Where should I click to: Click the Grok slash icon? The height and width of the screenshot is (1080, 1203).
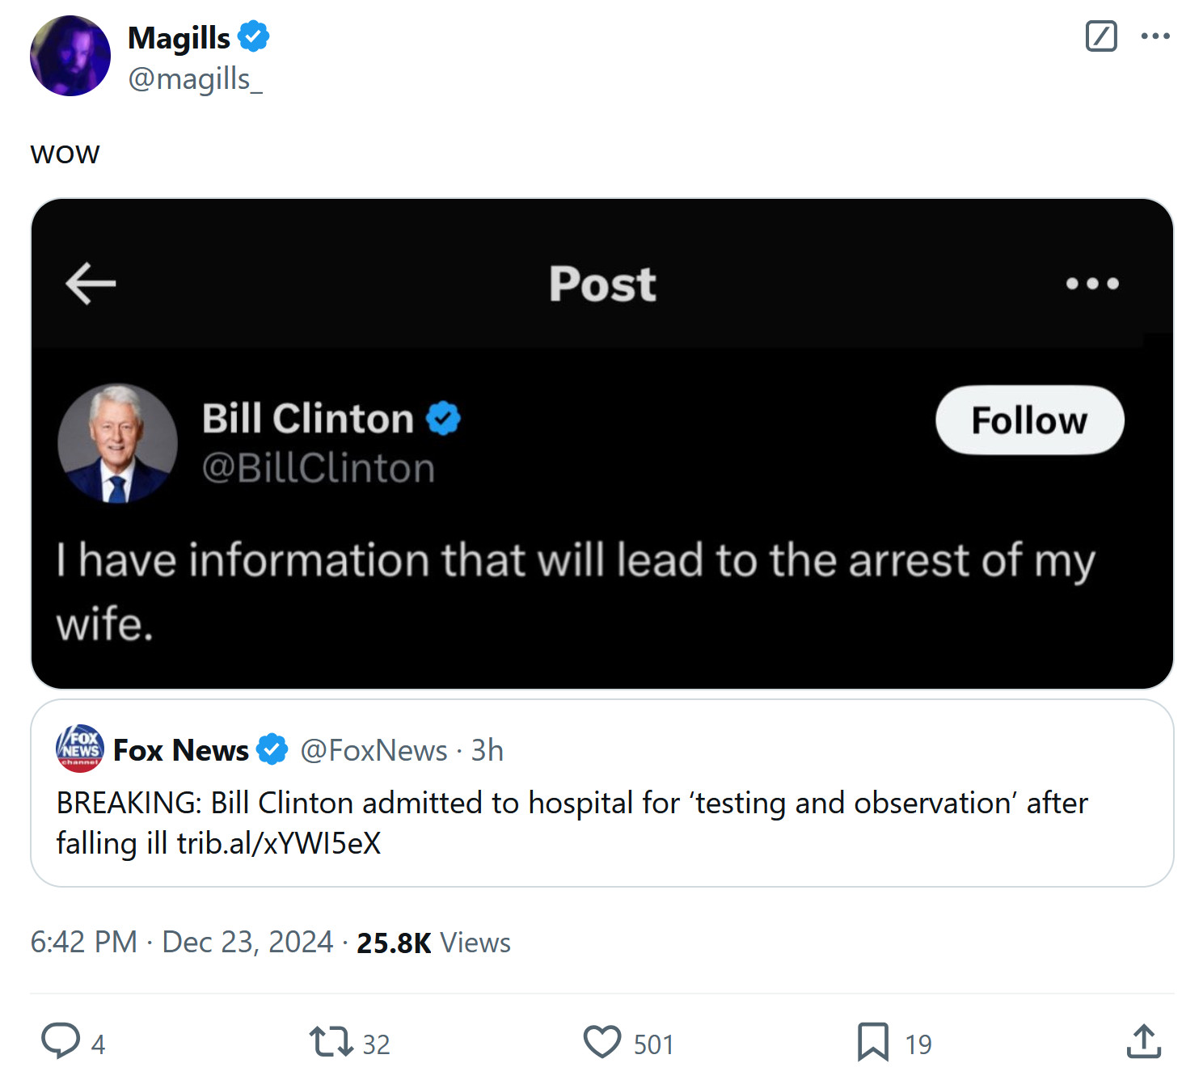pos(1100,36)
